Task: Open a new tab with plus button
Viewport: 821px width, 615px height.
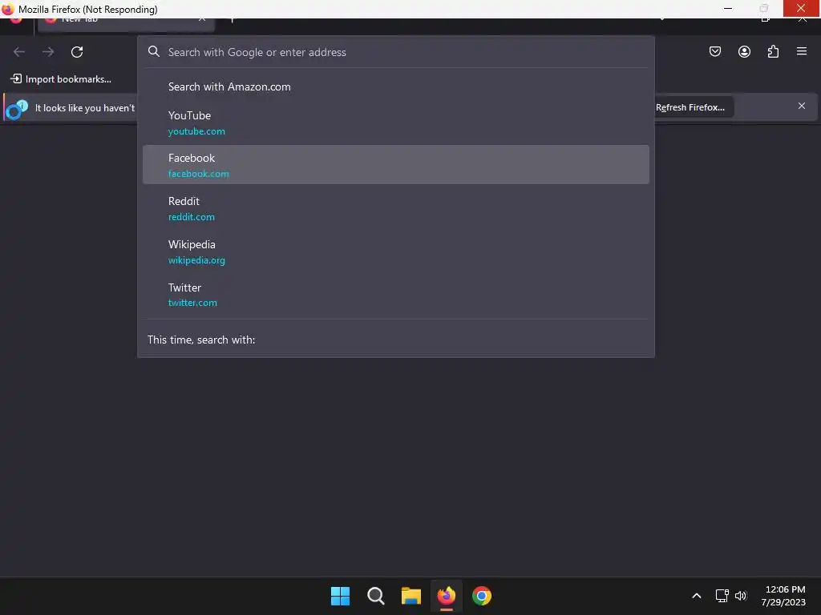Action: 233,20
